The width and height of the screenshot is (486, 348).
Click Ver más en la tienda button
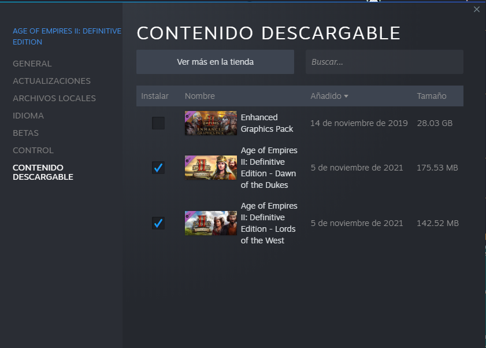215,62
